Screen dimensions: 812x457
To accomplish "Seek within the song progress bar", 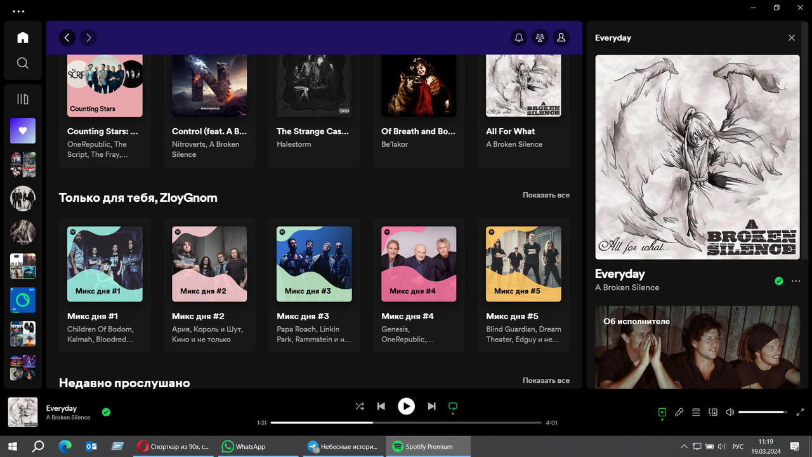I will point(406,423).
